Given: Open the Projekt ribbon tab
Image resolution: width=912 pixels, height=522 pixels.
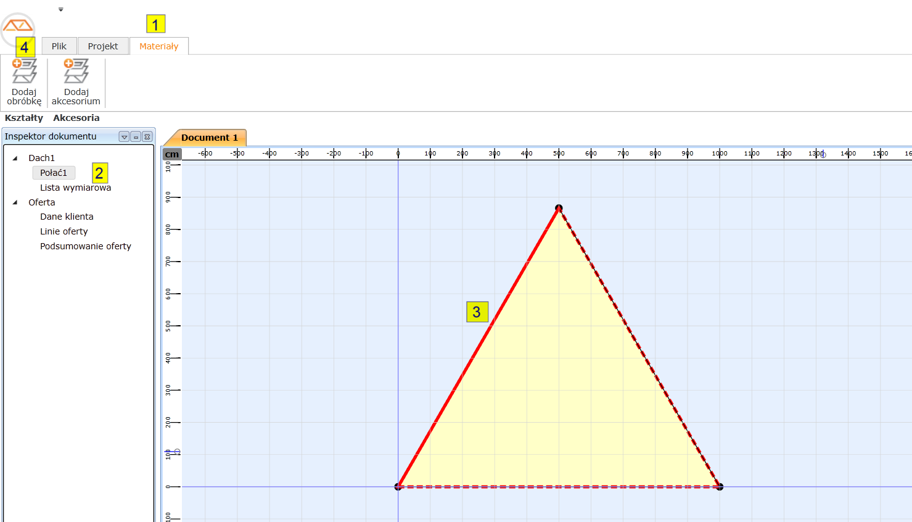Looking at the screenshot, I should coord(103,46).
